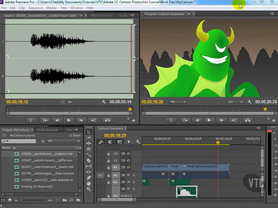Toggle linked selection in timeline
This screenshot has width=278, height=208.
[120, 142]
